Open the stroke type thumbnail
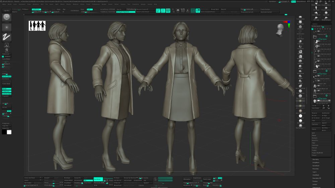335x188 pixels. coord(7,37)
